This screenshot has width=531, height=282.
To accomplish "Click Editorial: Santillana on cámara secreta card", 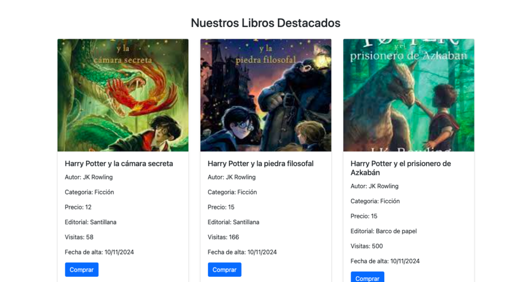I will coord(90,222).
